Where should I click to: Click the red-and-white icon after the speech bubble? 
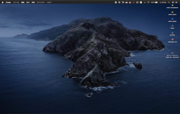pos(123,2)
